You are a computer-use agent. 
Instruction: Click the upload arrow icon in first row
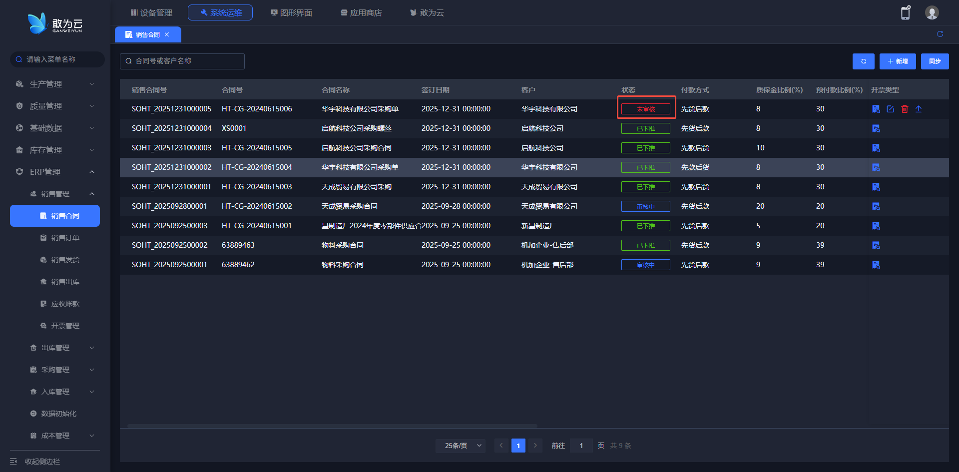(919, 109)
